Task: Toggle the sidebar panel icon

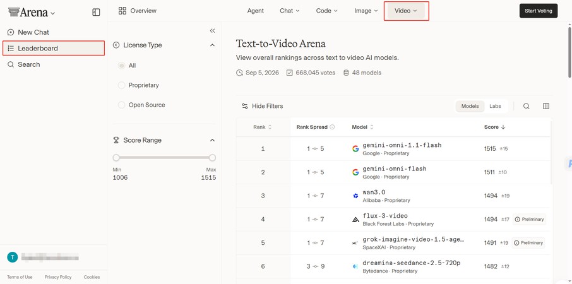Action: pos(96,13)
